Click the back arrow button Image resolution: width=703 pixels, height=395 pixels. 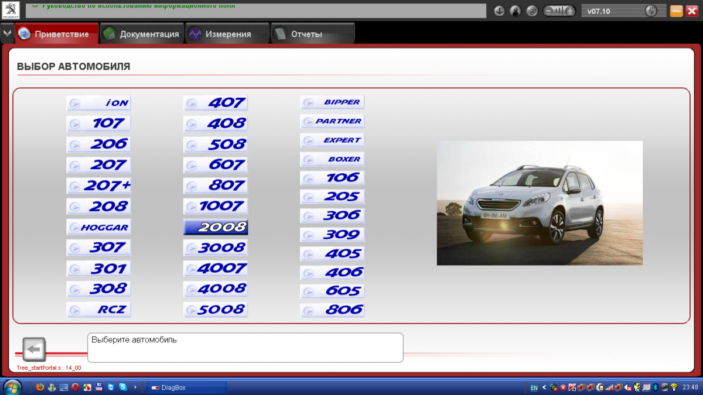(34, 349)
